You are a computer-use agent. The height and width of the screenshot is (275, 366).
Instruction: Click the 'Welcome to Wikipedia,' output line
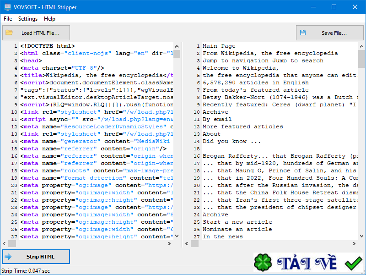point(241,68)
